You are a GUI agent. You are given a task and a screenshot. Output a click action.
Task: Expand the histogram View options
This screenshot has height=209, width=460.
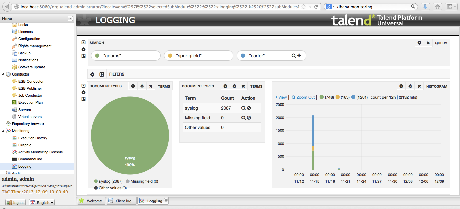[x=281, y=97]
